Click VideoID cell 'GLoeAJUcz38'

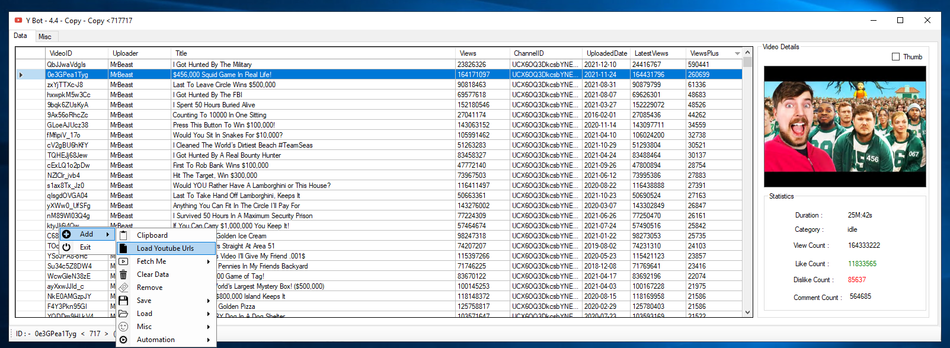pos(76,125)
